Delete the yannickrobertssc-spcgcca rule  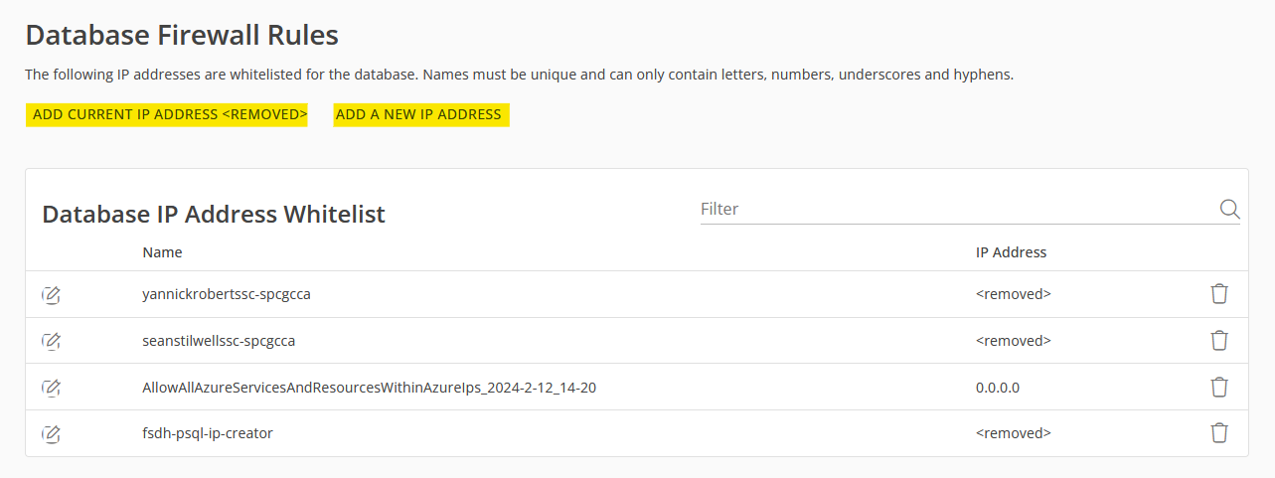coord(1219,294)
